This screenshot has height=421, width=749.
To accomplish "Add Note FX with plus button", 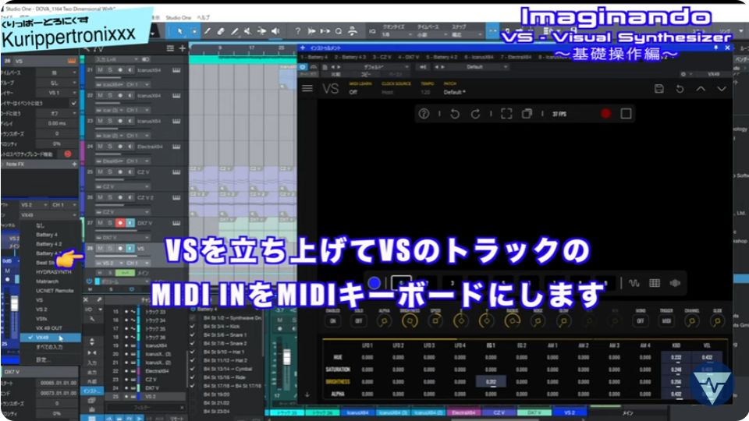I will click(x=74, y=165).
